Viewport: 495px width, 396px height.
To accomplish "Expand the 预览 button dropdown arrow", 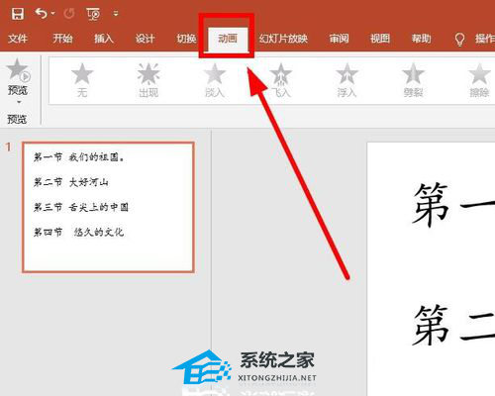I will tap(19, 102).
